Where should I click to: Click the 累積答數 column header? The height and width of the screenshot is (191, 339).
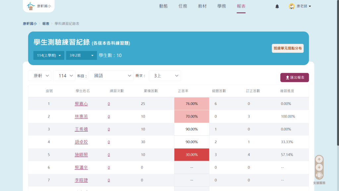point(151,91)
